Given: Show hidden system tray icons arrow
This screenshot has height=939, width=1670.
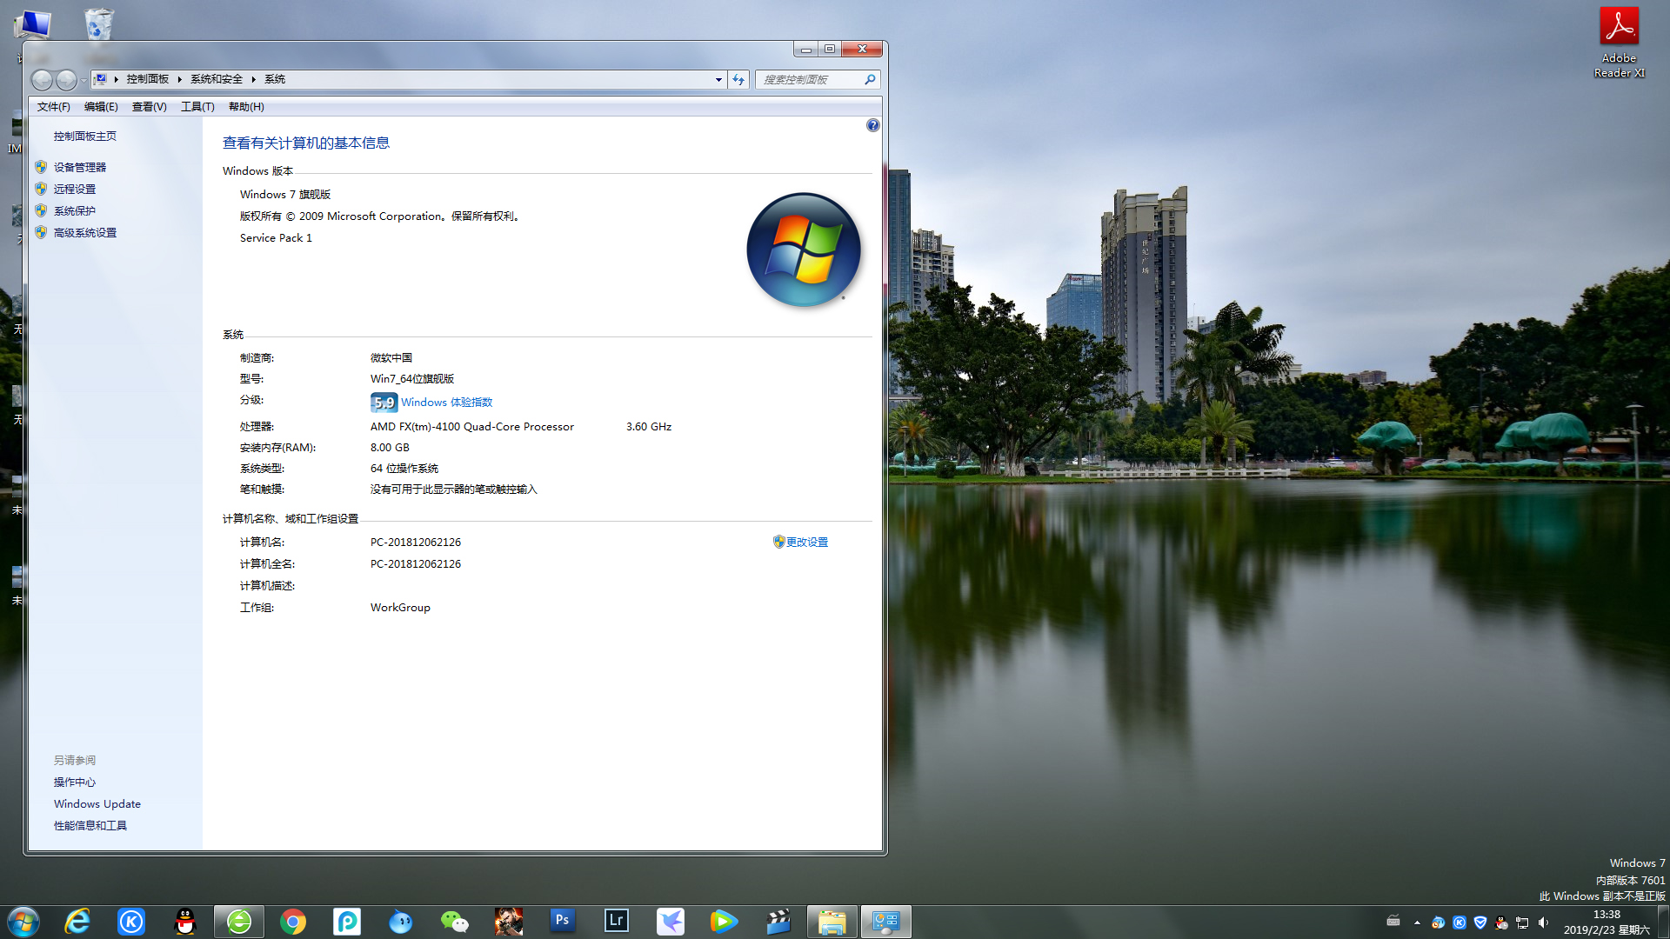Looking at the screenshot, I should tap(1417, 922).
